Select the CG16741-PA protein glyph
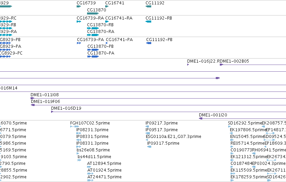Screen dimensions: 286x182 pos(107,43)
